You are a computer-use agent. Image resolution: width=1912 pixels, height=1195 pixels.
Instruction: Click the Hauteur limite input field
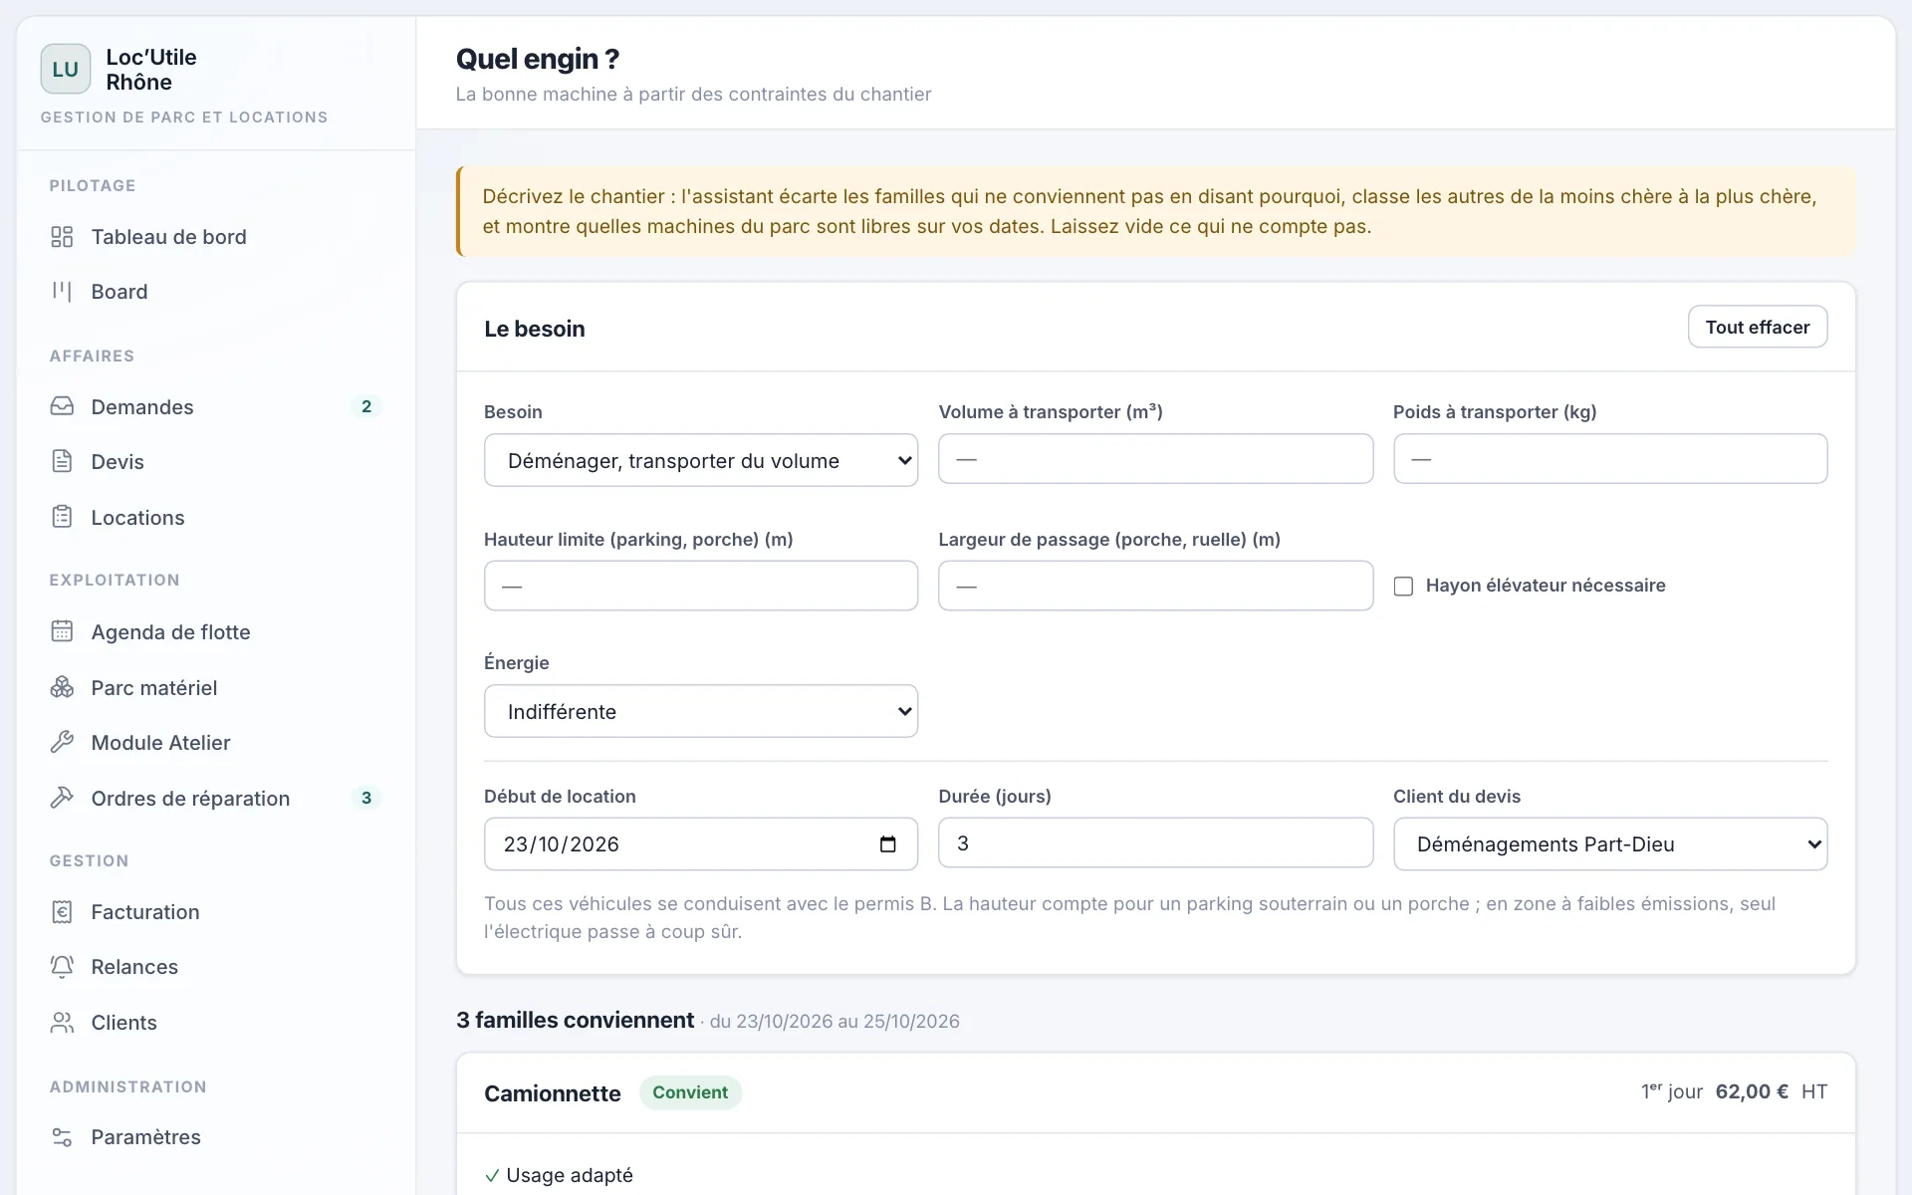[x=701, y=586]
